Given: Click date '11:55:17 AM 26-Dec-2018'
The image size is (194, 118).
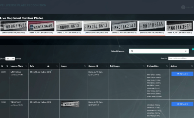Looking at the screenshot, I should [x=40, y=102].
